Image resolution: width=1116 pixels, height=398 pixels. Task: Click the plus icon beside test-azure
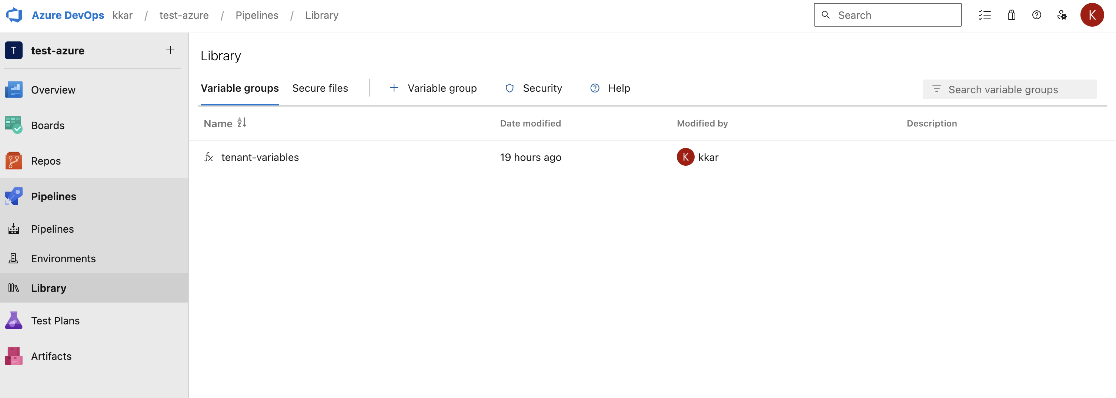pyautogui.click(x=170, y=50)
